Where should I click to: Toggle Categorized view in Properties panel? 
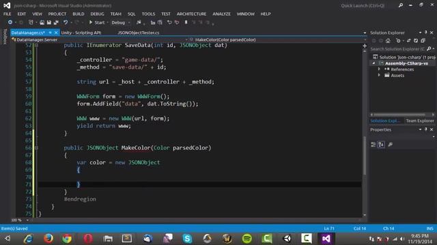(x=373, y=144)
